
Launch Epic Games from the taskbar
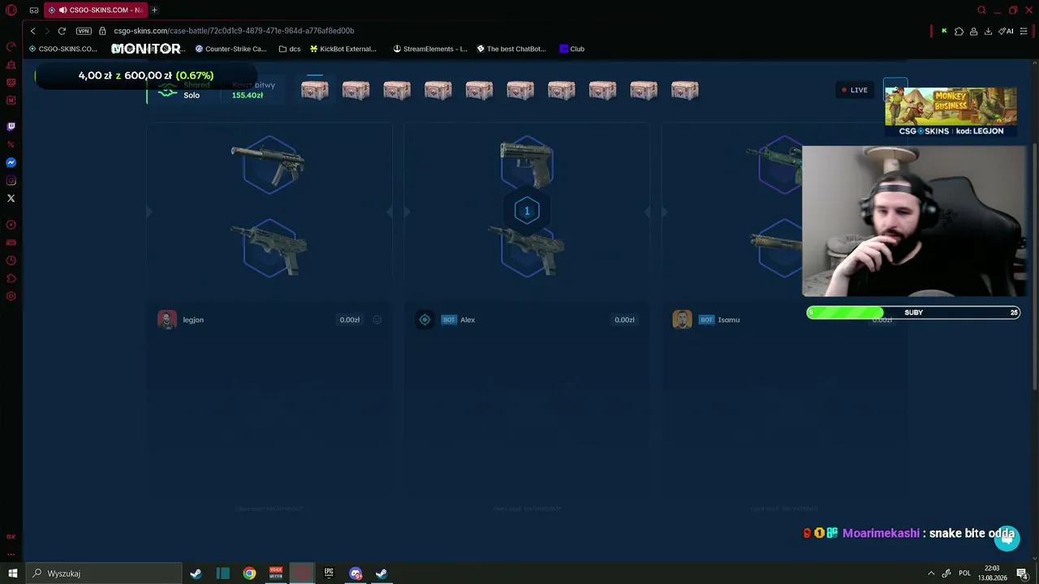[x=329, y=573]
